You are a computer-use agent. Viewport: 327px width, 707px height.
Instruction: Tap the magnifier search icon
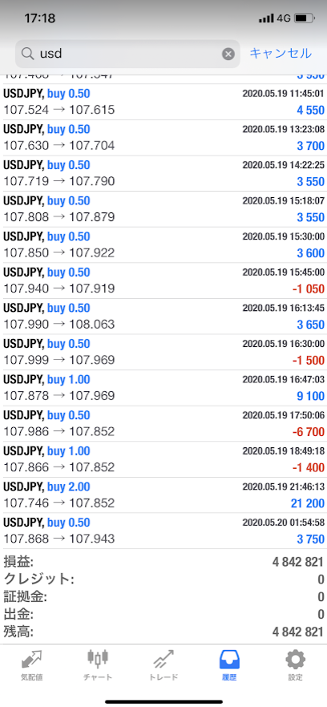click(x=27, y=55)
